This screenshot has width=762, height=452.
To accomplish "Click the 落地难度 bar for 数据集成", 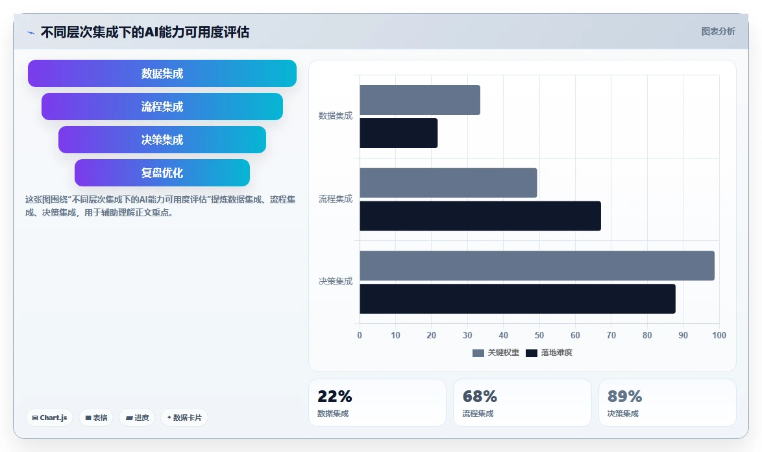I will point(399,133).
